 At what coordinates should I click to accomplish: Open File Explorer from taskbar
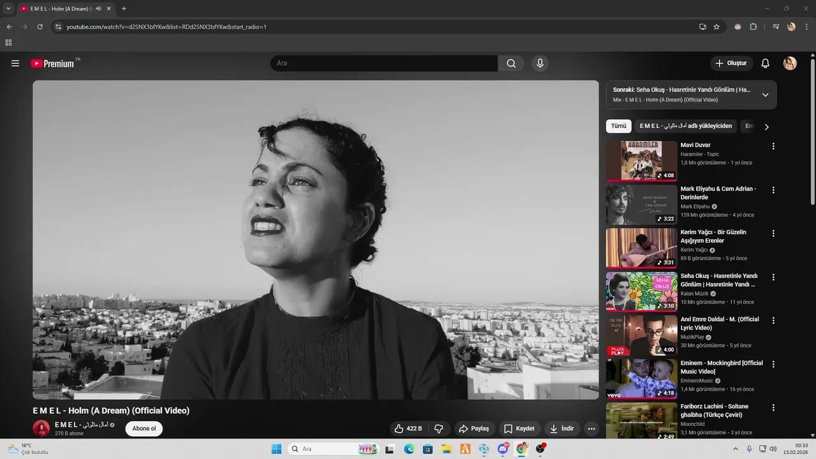point(446,449)
